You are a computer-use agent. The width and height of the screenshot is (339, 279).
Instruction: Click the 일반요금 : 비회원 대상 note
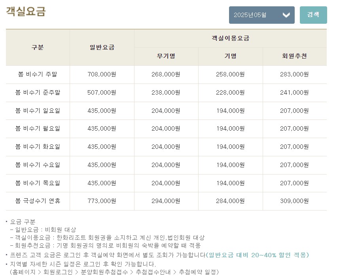tap(43, 230)
